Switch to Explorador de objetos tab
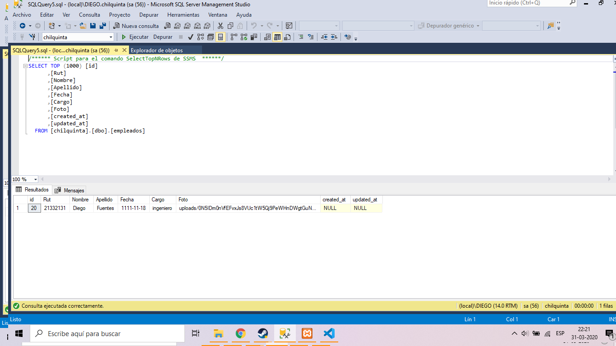 156,50
